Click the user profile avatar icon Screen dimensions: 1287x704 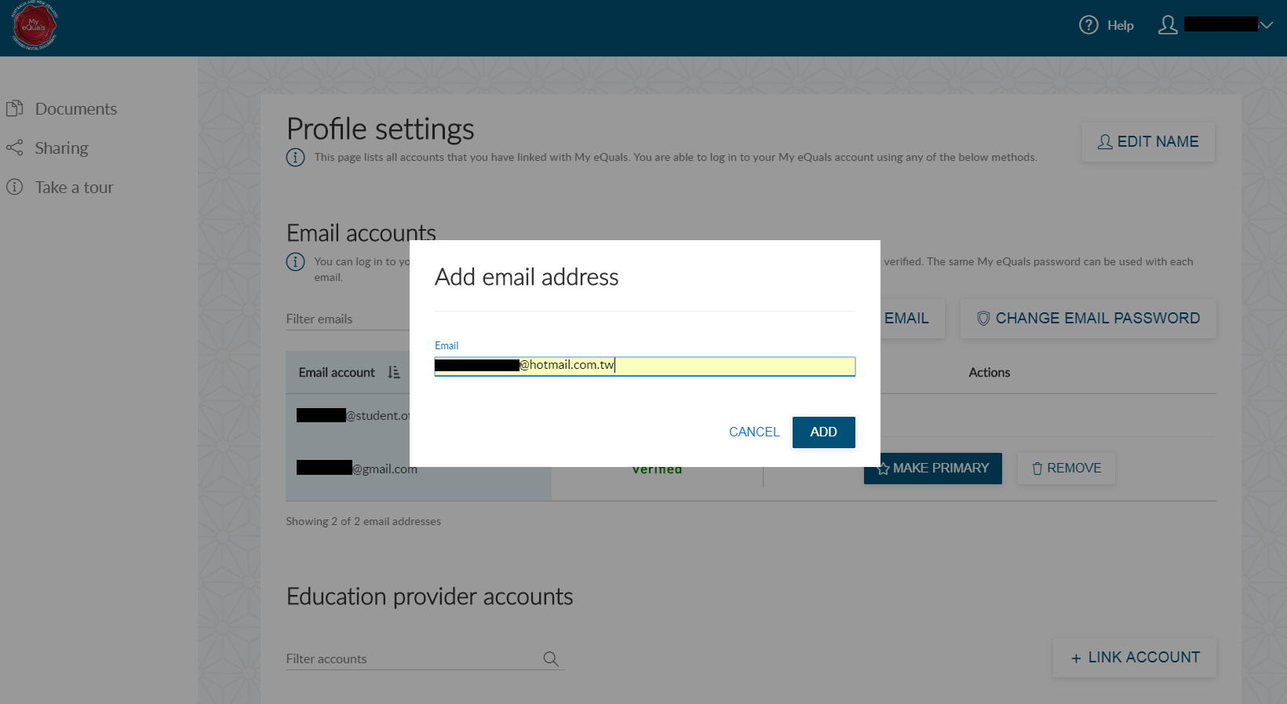[1168, 25]
